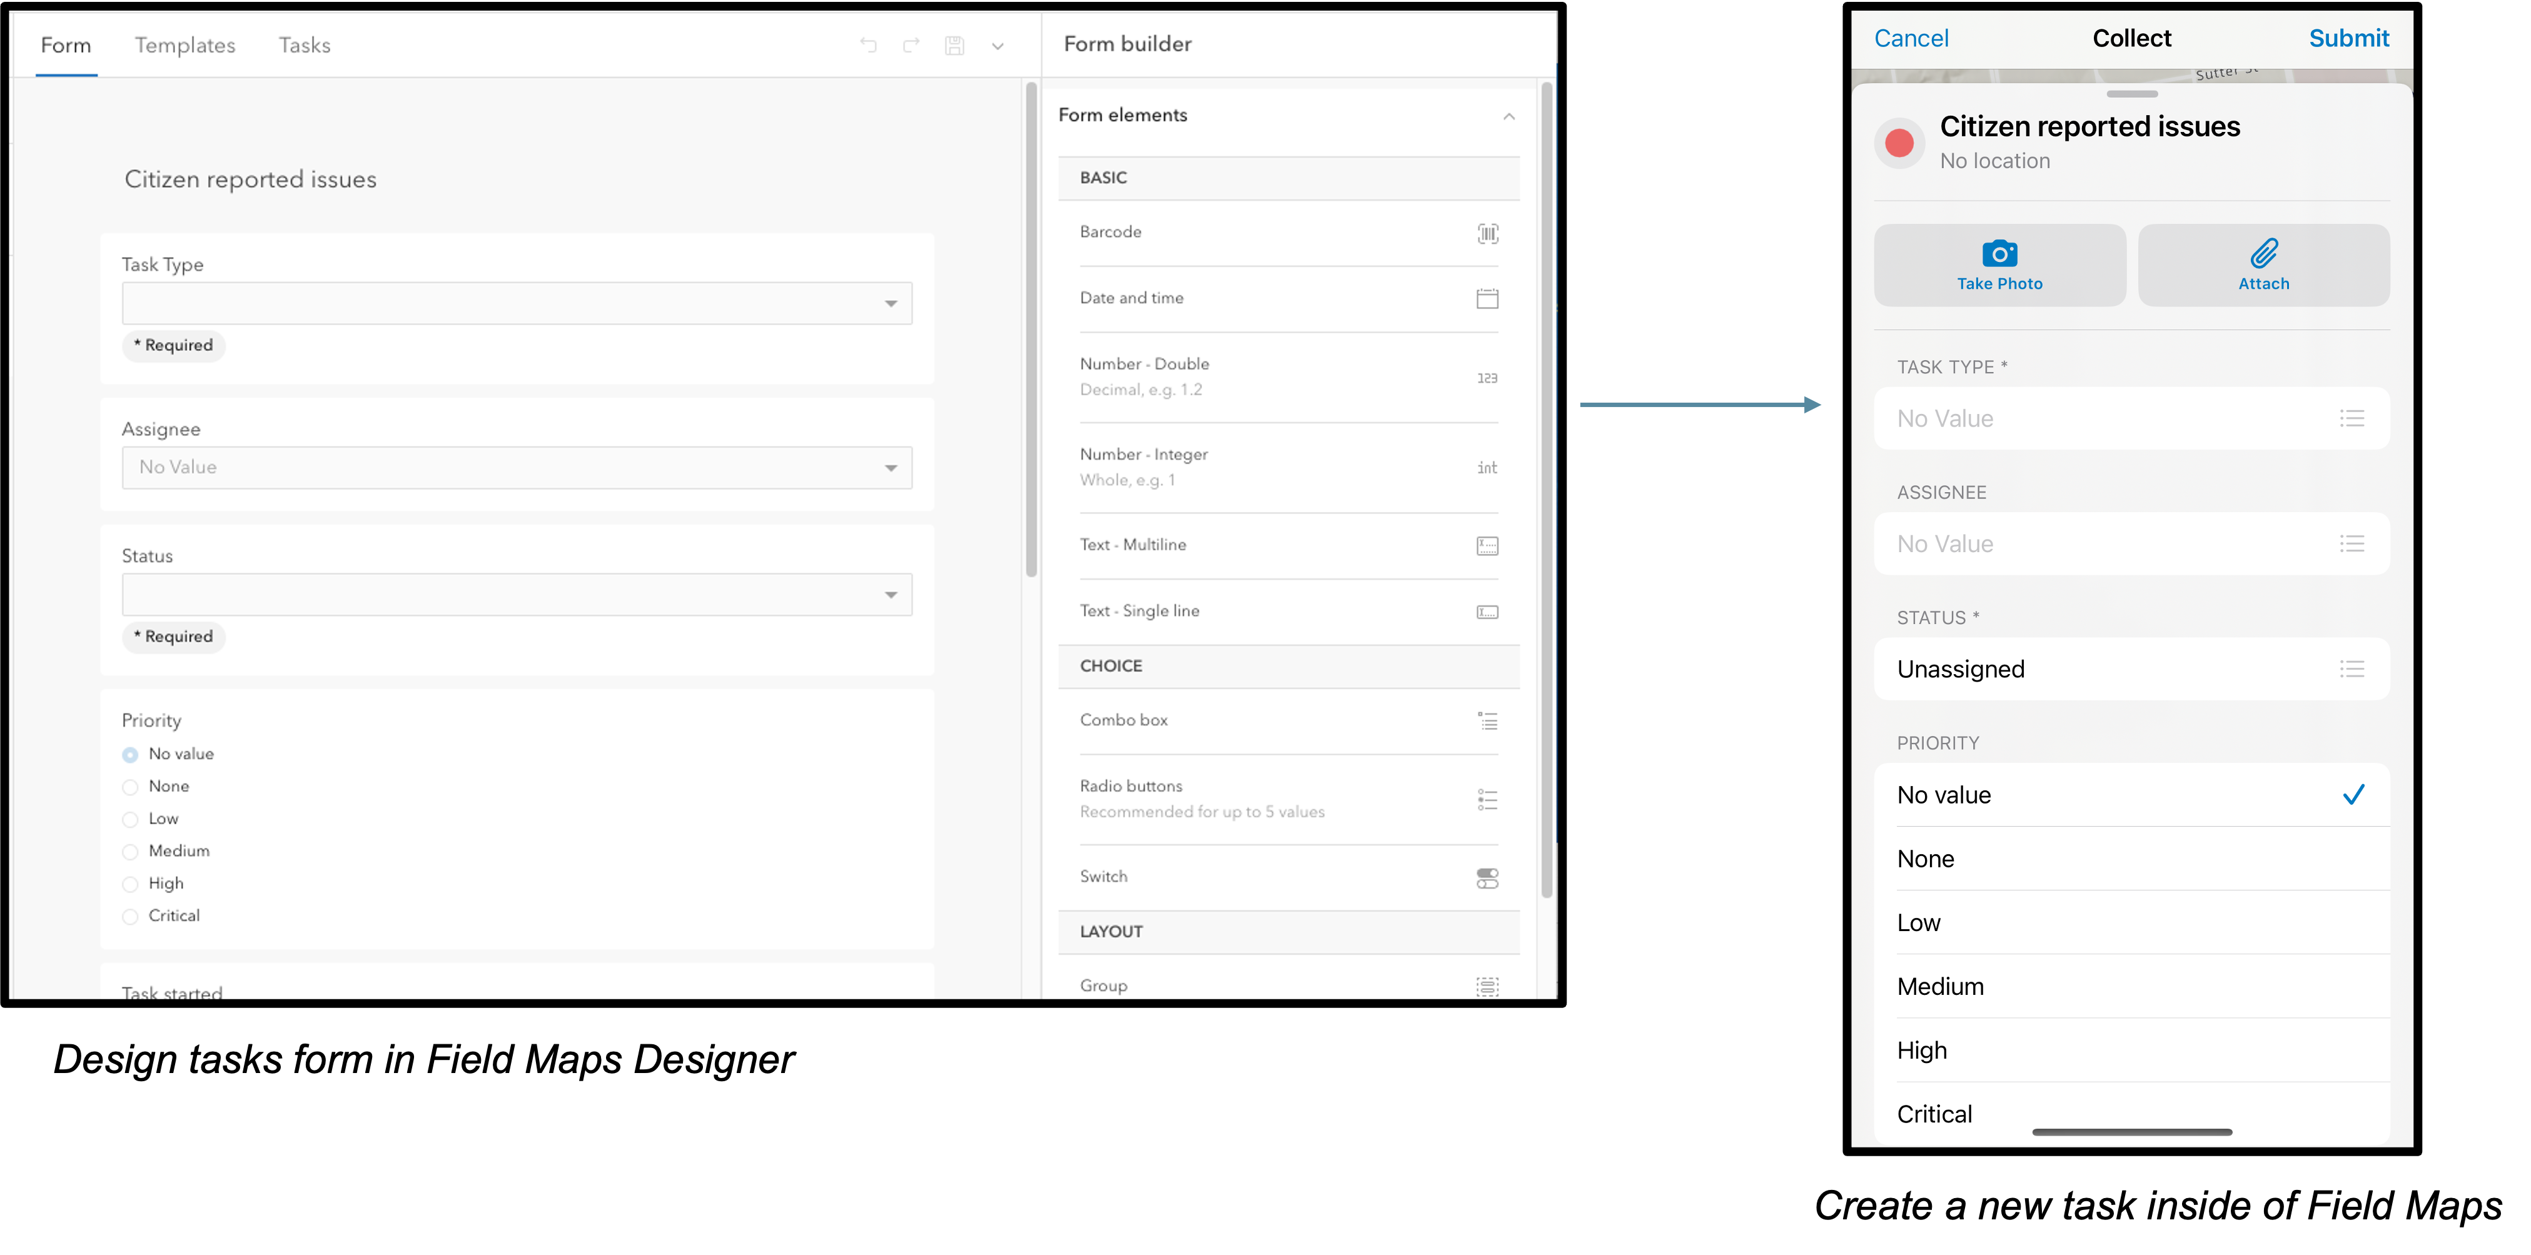Select the Number - Double element
This screenshot has width=2531, height=1255.
coord(1287,376)
